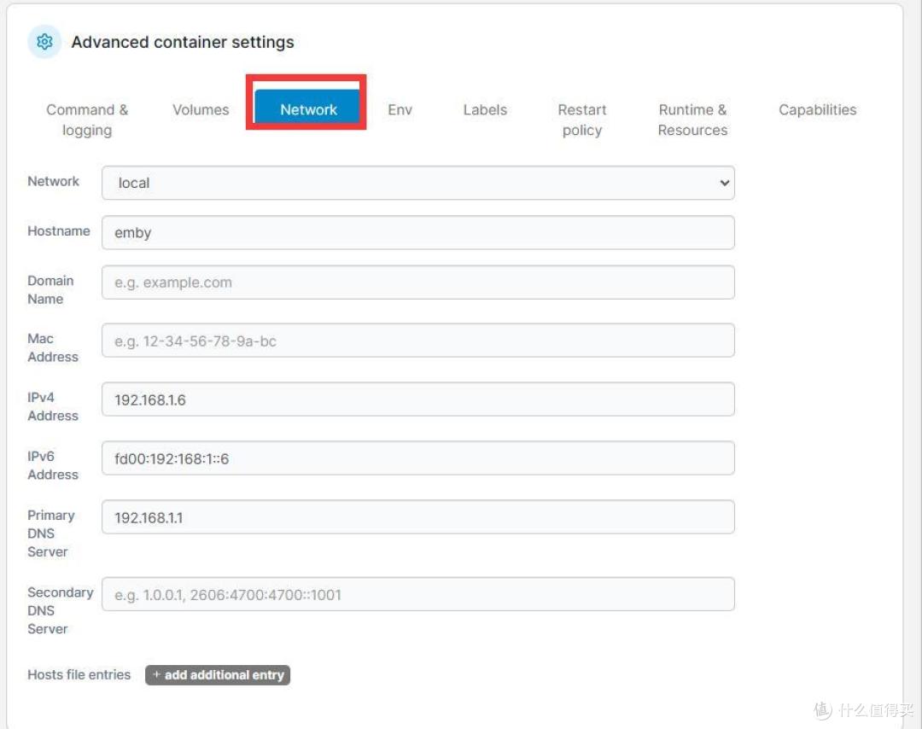Click the Hostname field containing emby
922x729 pixels.
(417, 232)
